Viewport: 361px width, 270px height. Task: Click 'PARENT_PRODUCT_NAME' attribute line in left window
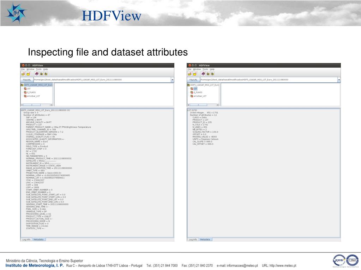pos(59,127)
